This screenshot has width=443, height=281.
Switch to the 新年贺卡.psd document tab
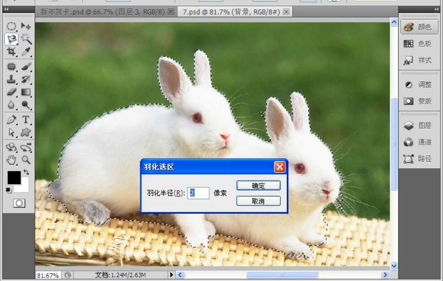[x=102, y=12]
